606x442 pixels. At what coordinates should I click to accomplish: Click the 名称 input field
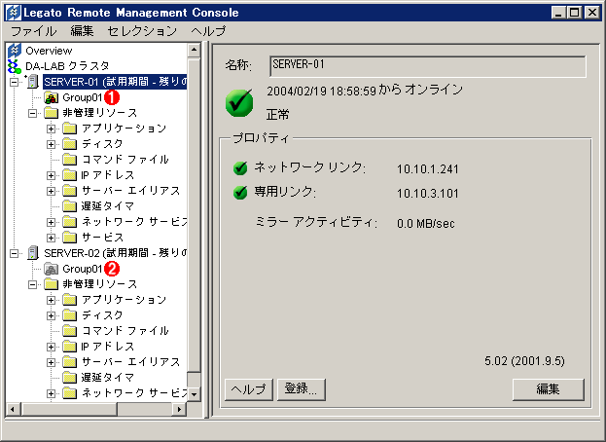tap(428, 66)
